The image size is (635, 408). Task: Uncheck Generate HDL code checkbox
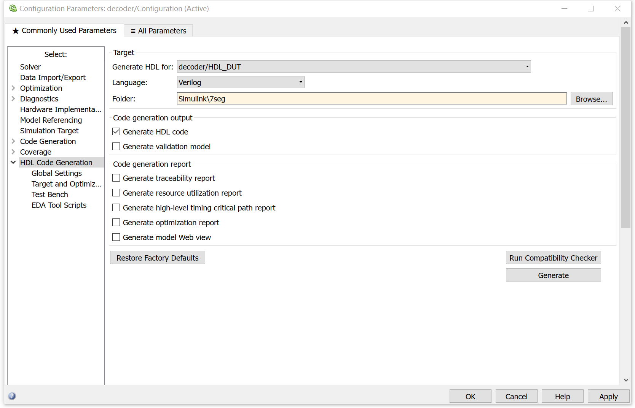116,132
